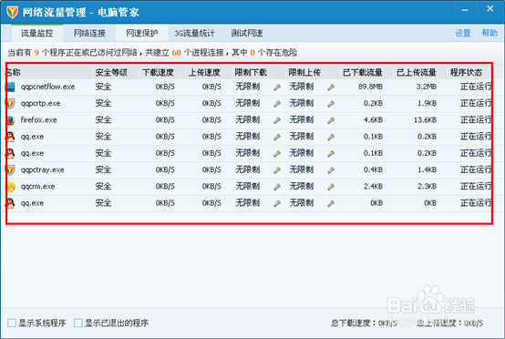Viewport: 505px width, 339px height.
Task: Select the qqpcrtp.exe process name
Action: [40, 103]
